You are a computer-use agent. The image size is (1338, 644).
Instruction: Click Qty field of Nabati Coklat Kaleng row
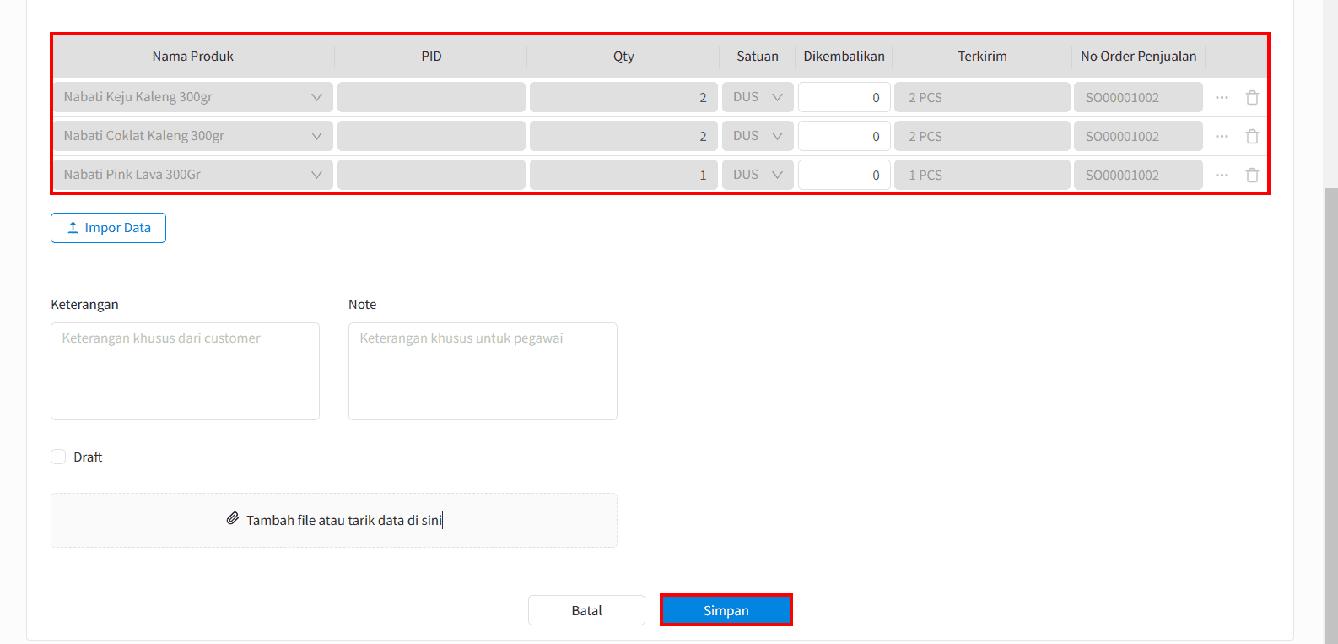pyautogui.click(x=623, y=136)
